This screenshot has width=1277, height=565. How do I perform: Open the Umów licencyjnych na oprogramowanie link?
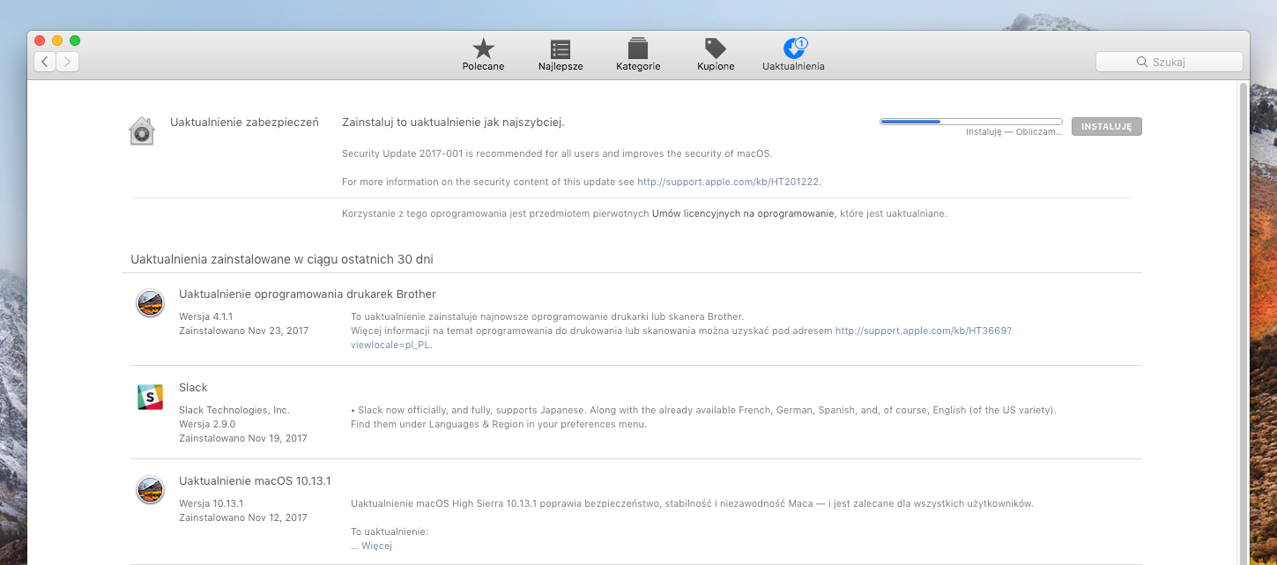point(743,213)
